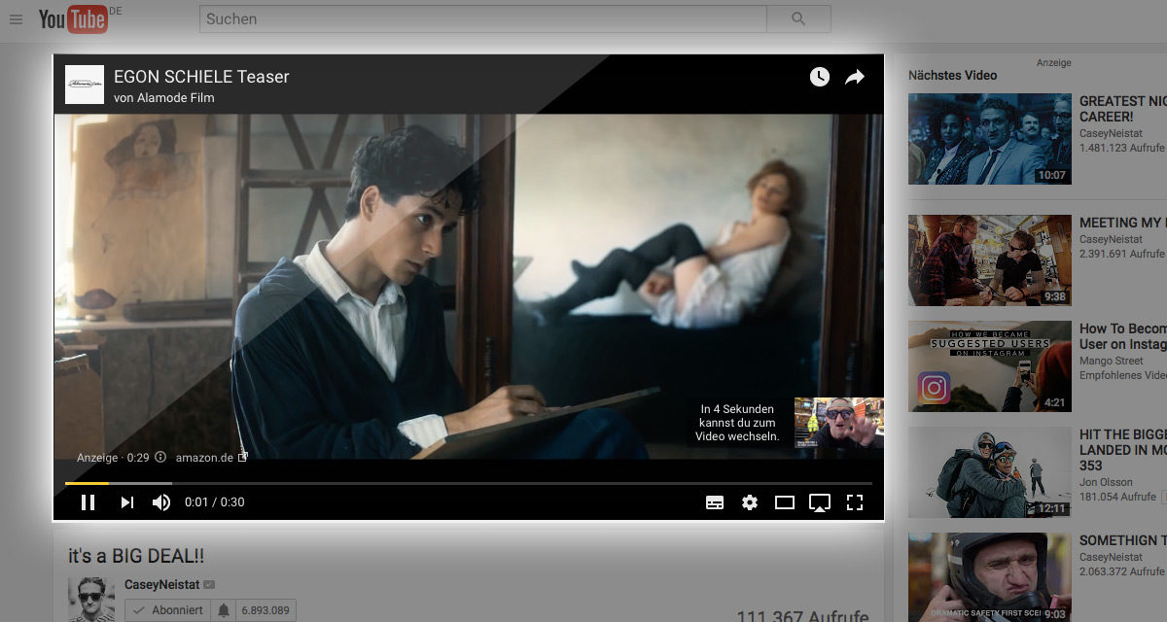This screenshot has height=622, width=1167.
Task: Toggle the Abonniert subscription button
Action: pos(167,610)
